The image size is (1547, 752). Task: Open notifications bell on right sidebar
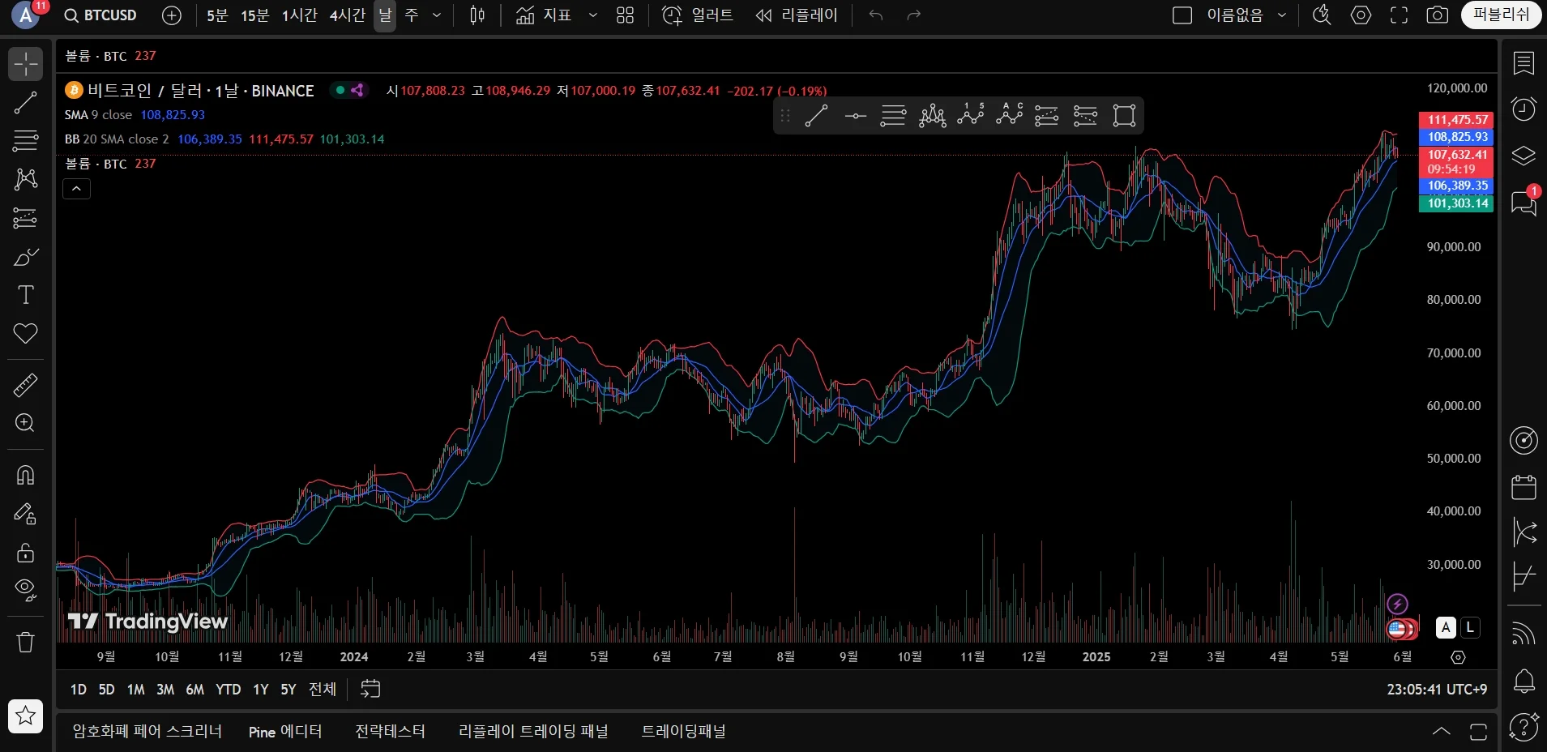[x=1524, y=681]
